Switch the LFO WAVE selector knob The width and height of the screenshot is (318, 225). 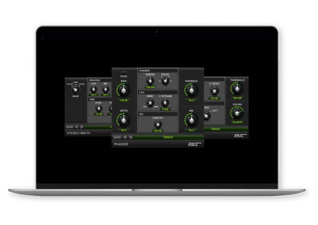point(150,103)
